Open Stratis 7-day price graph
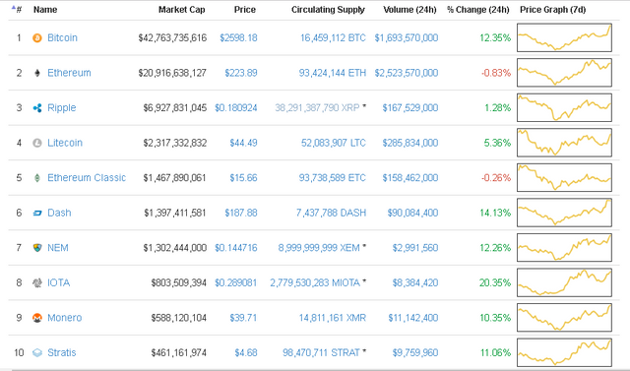 (x=564, y=352)
